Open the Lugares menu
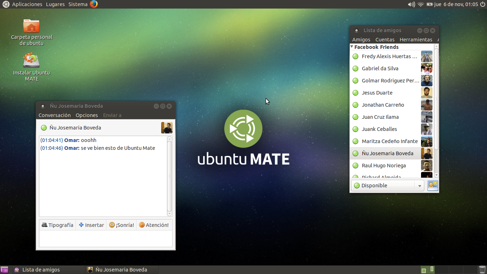 55,4
